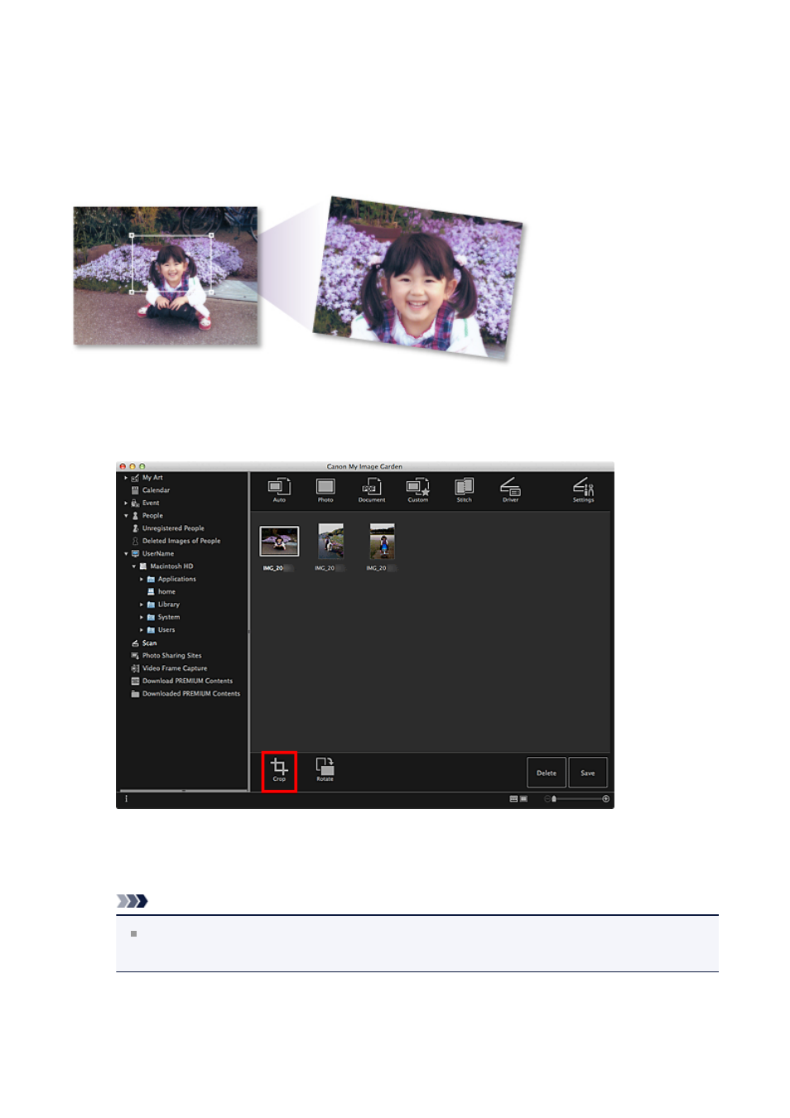Viewport: 790px width, 1118px height.
Task: Click the Rotate tool
Action: [x=325, y=769]
